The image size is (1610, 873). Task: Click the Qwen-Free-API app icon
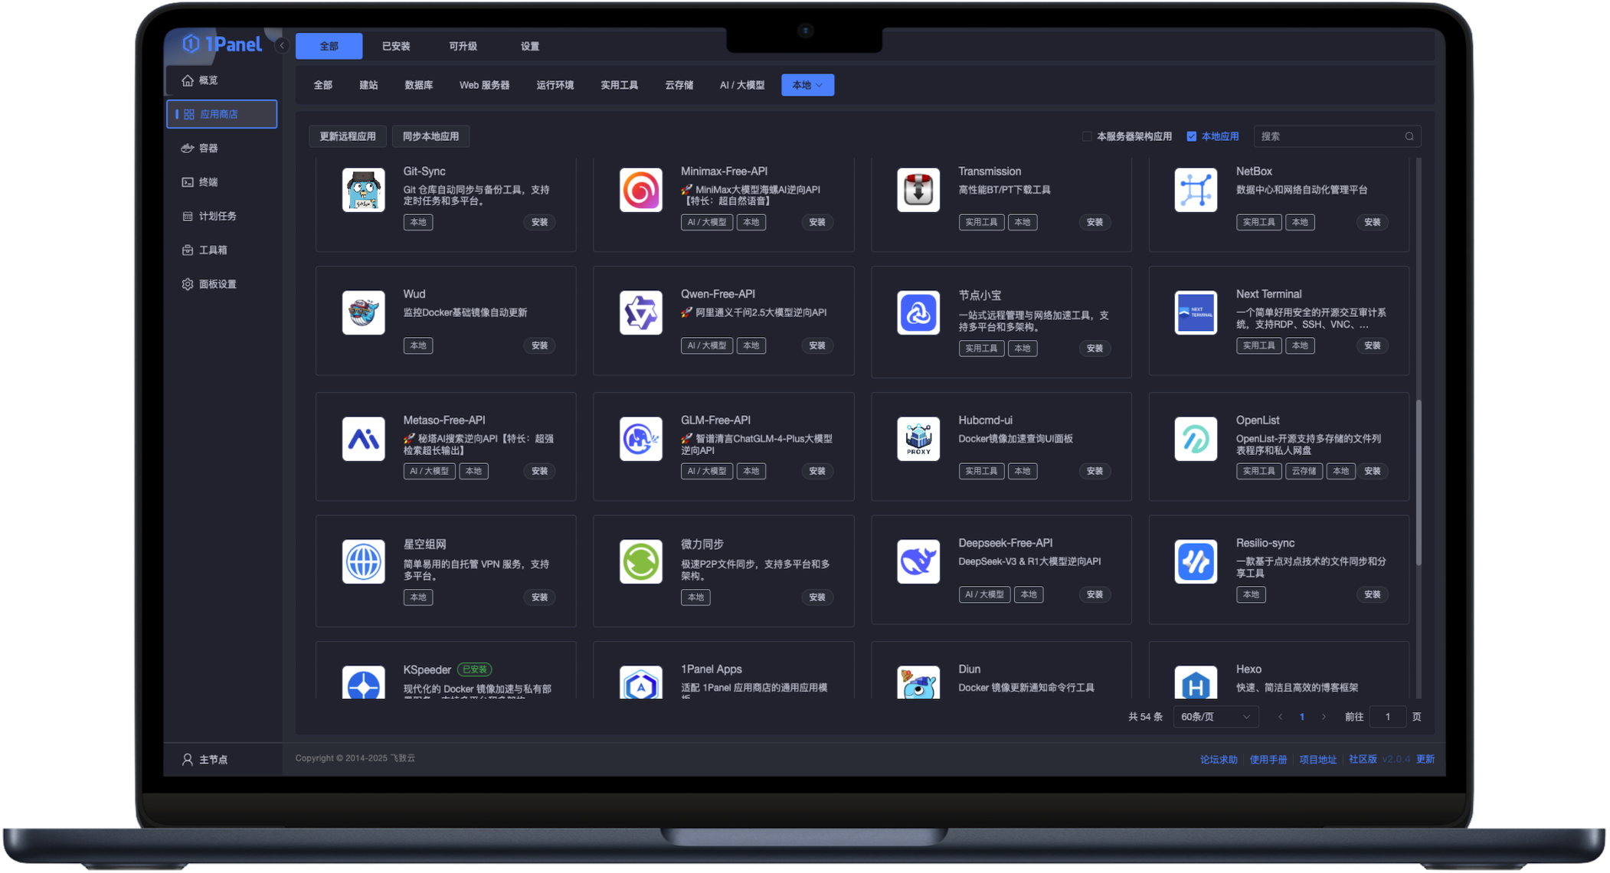tap(640, 312)
